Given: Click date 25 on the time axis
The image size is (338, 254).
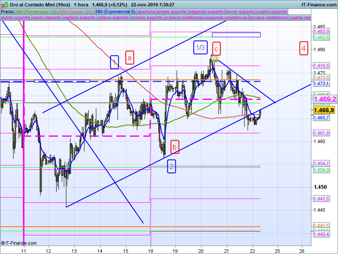Looking at the screenshot, I should tap(278, 251).
